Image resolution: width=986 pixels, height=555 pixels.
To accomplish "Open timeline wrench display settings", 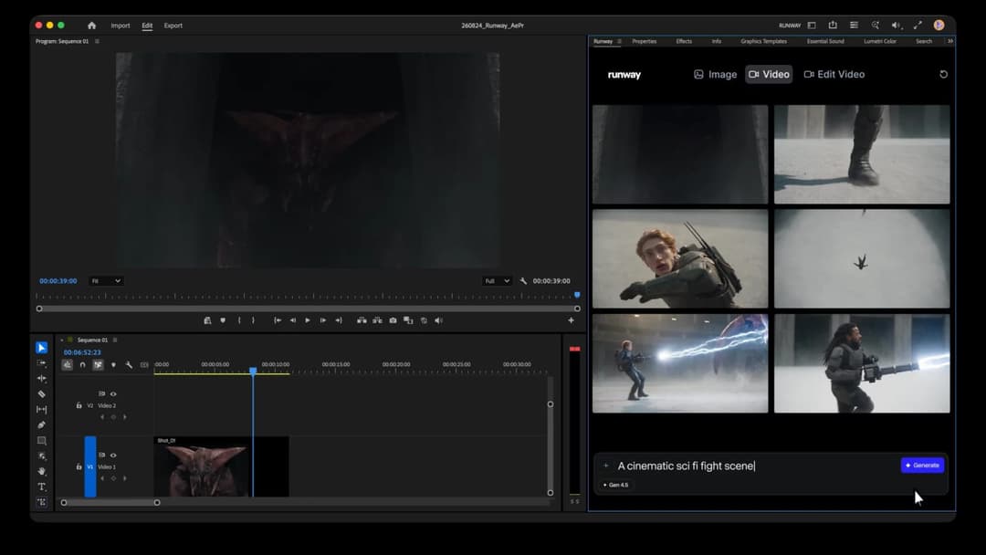I will (x=129, y=364).
